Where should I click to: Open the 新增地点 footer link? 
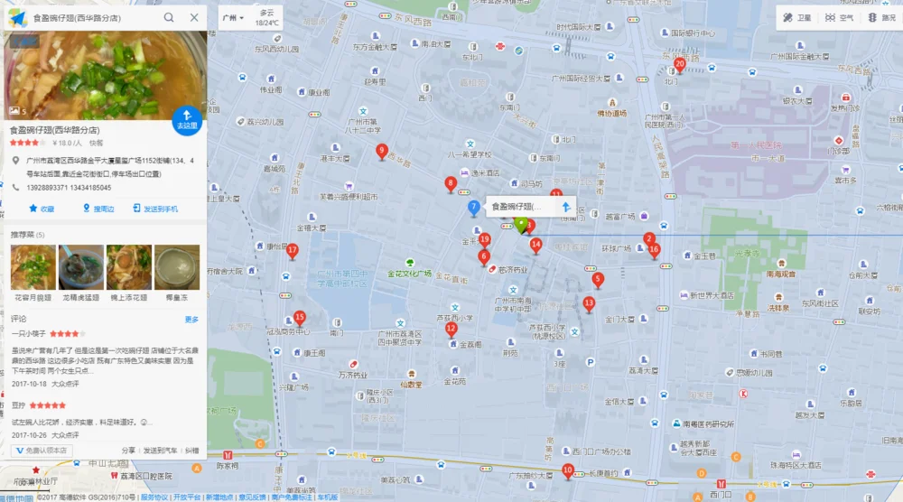(219, 497)
